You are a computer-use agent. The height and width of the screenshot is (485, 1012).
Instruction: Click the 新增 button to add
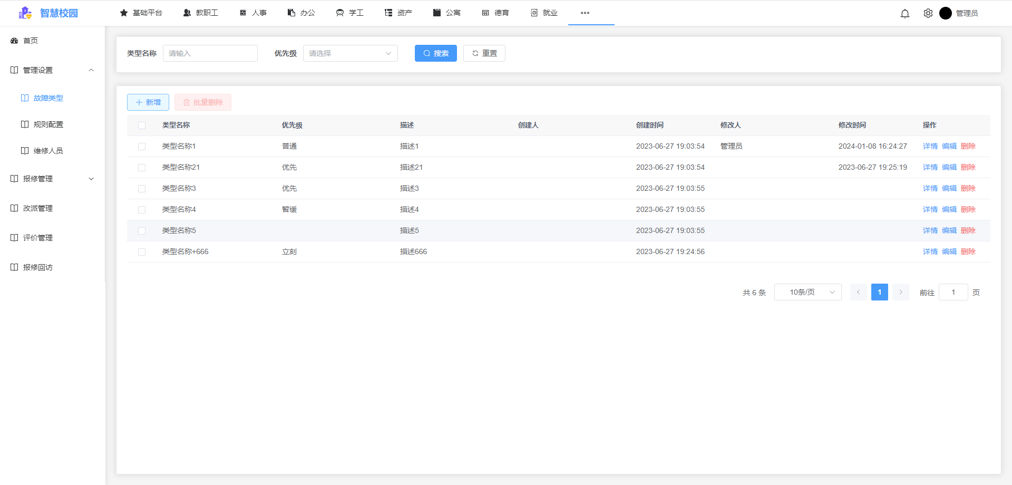point(148,102)
